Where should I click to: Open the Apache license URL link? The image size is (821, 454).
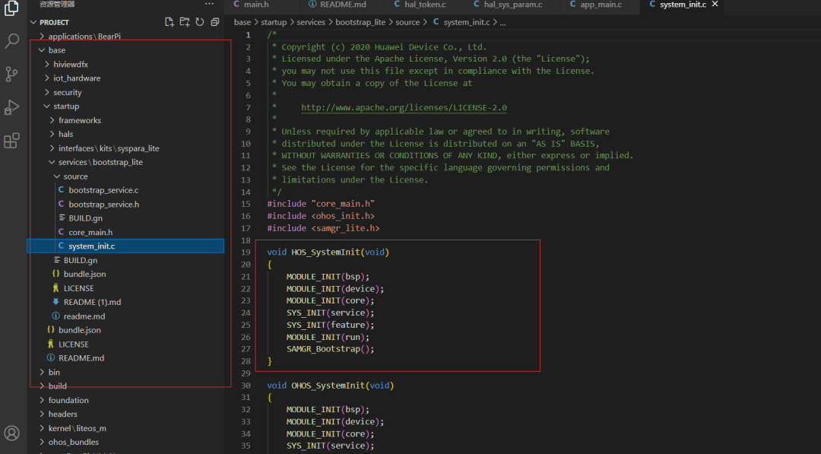[404, 107]
